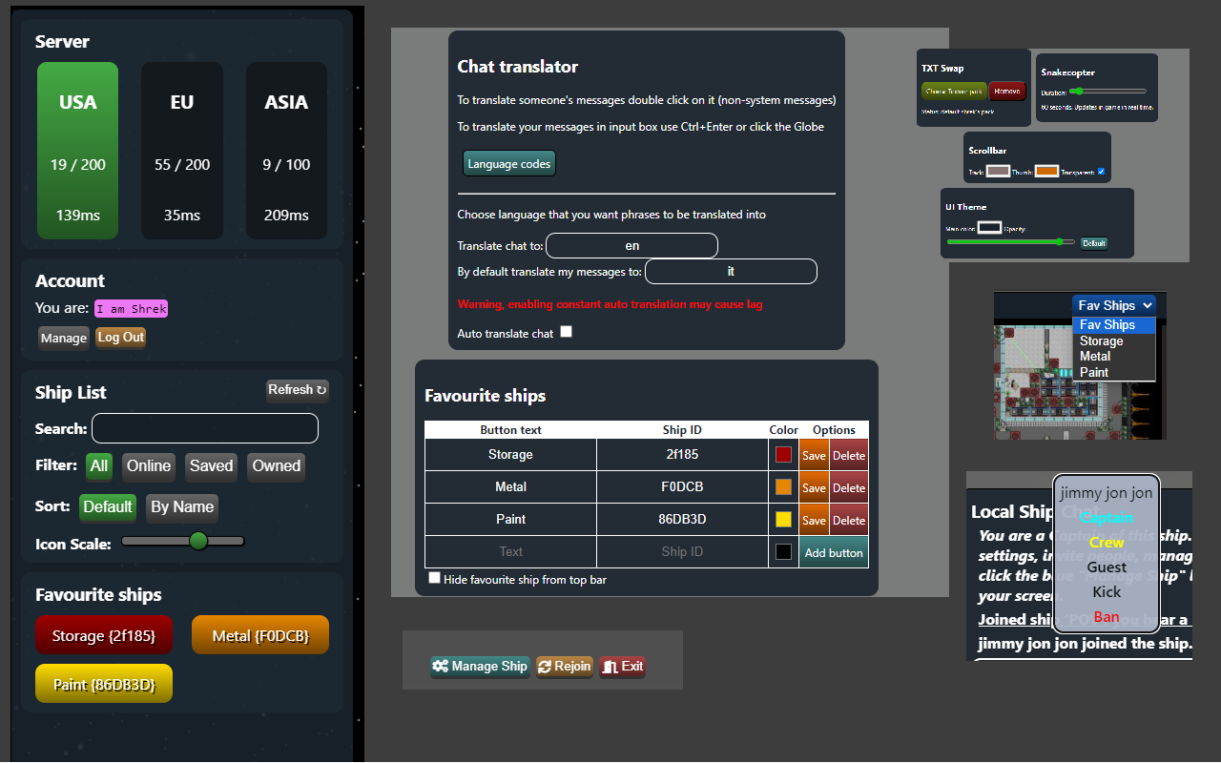The height and width of the screenshot is (763, 1221).
Task: Open account Manage button
Action: click(64, 338)
